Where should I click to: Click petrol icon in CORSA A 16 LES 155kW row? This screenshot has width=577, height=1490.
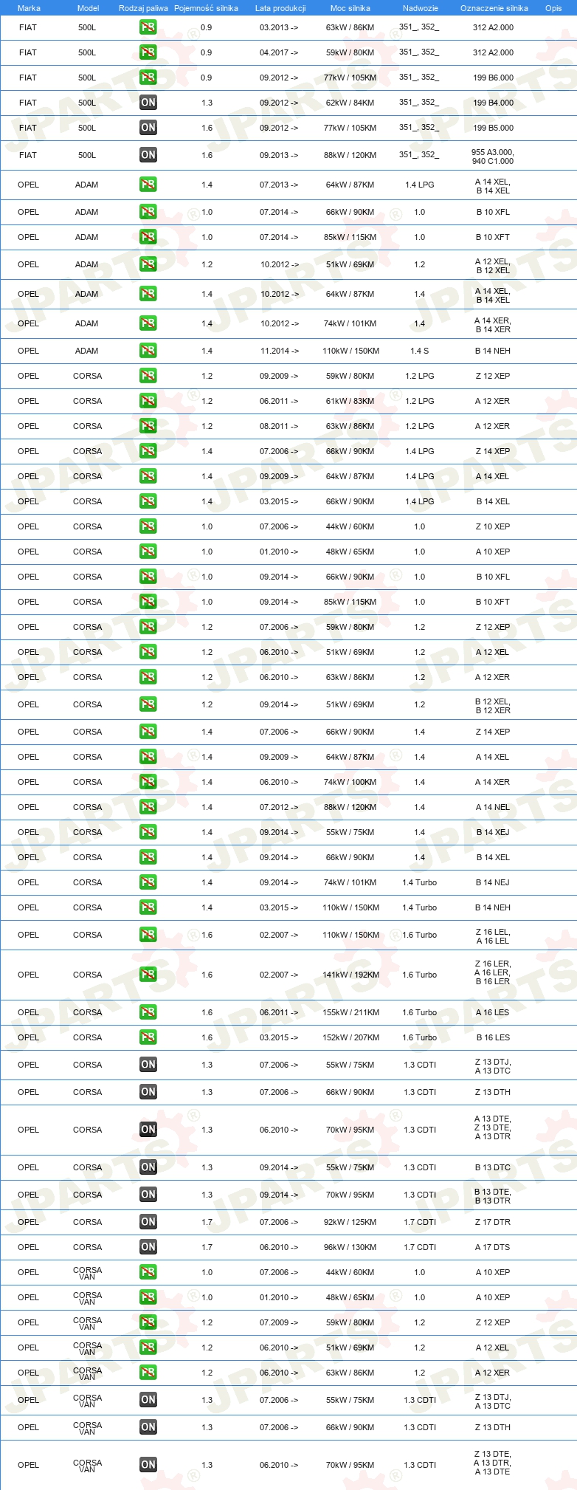(x=148, y=1012)
